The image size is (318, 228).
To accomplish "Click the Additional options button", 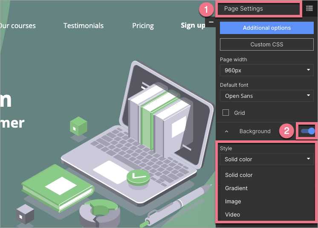I will click(x=267, y=28).
